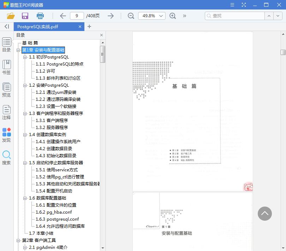286x251 pixels.
Task: Select the 基础篇 outline entry
Action: [x=30, y=43]
